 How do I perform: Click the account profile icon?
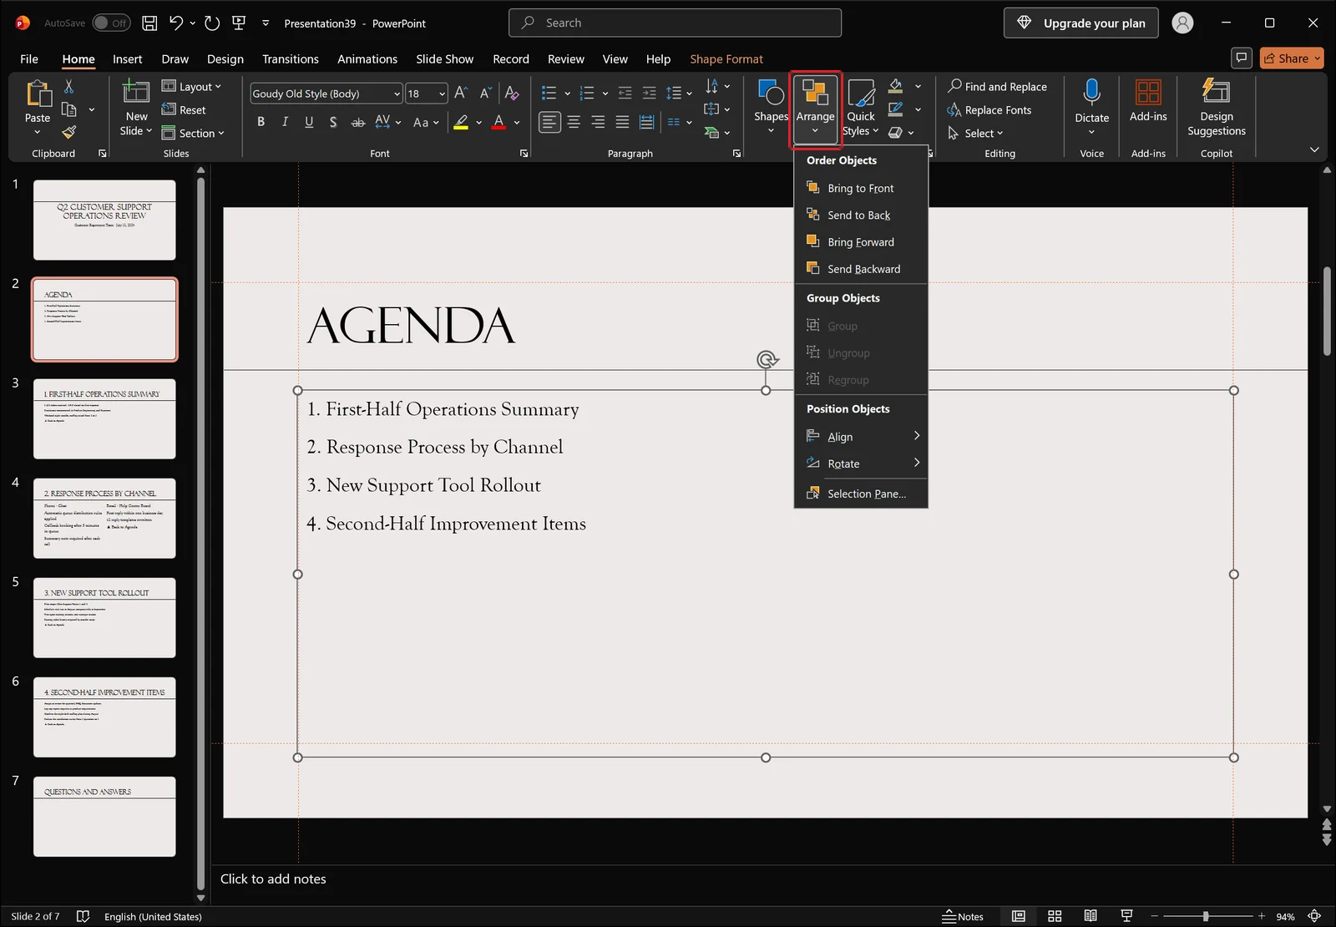pos(1182,23)
